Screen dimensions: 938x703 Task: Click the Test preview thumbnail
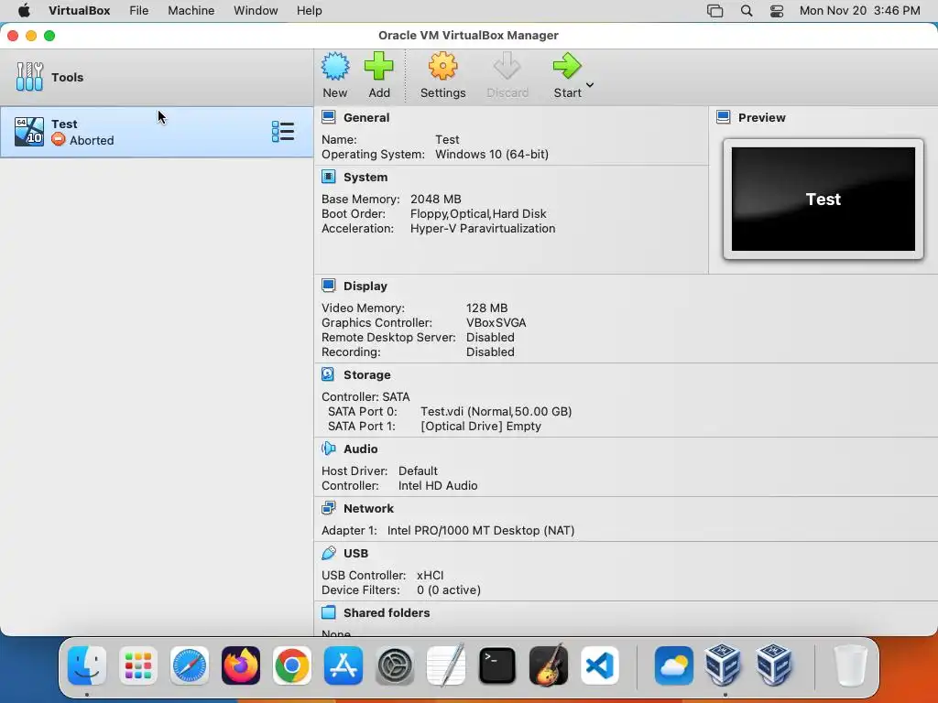[x=823, y=199]
